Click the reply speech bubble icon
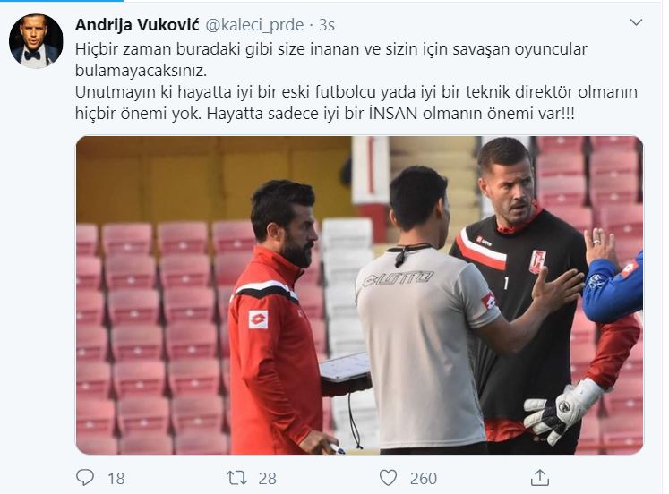669x494 pixels. (x=84, y=477)
